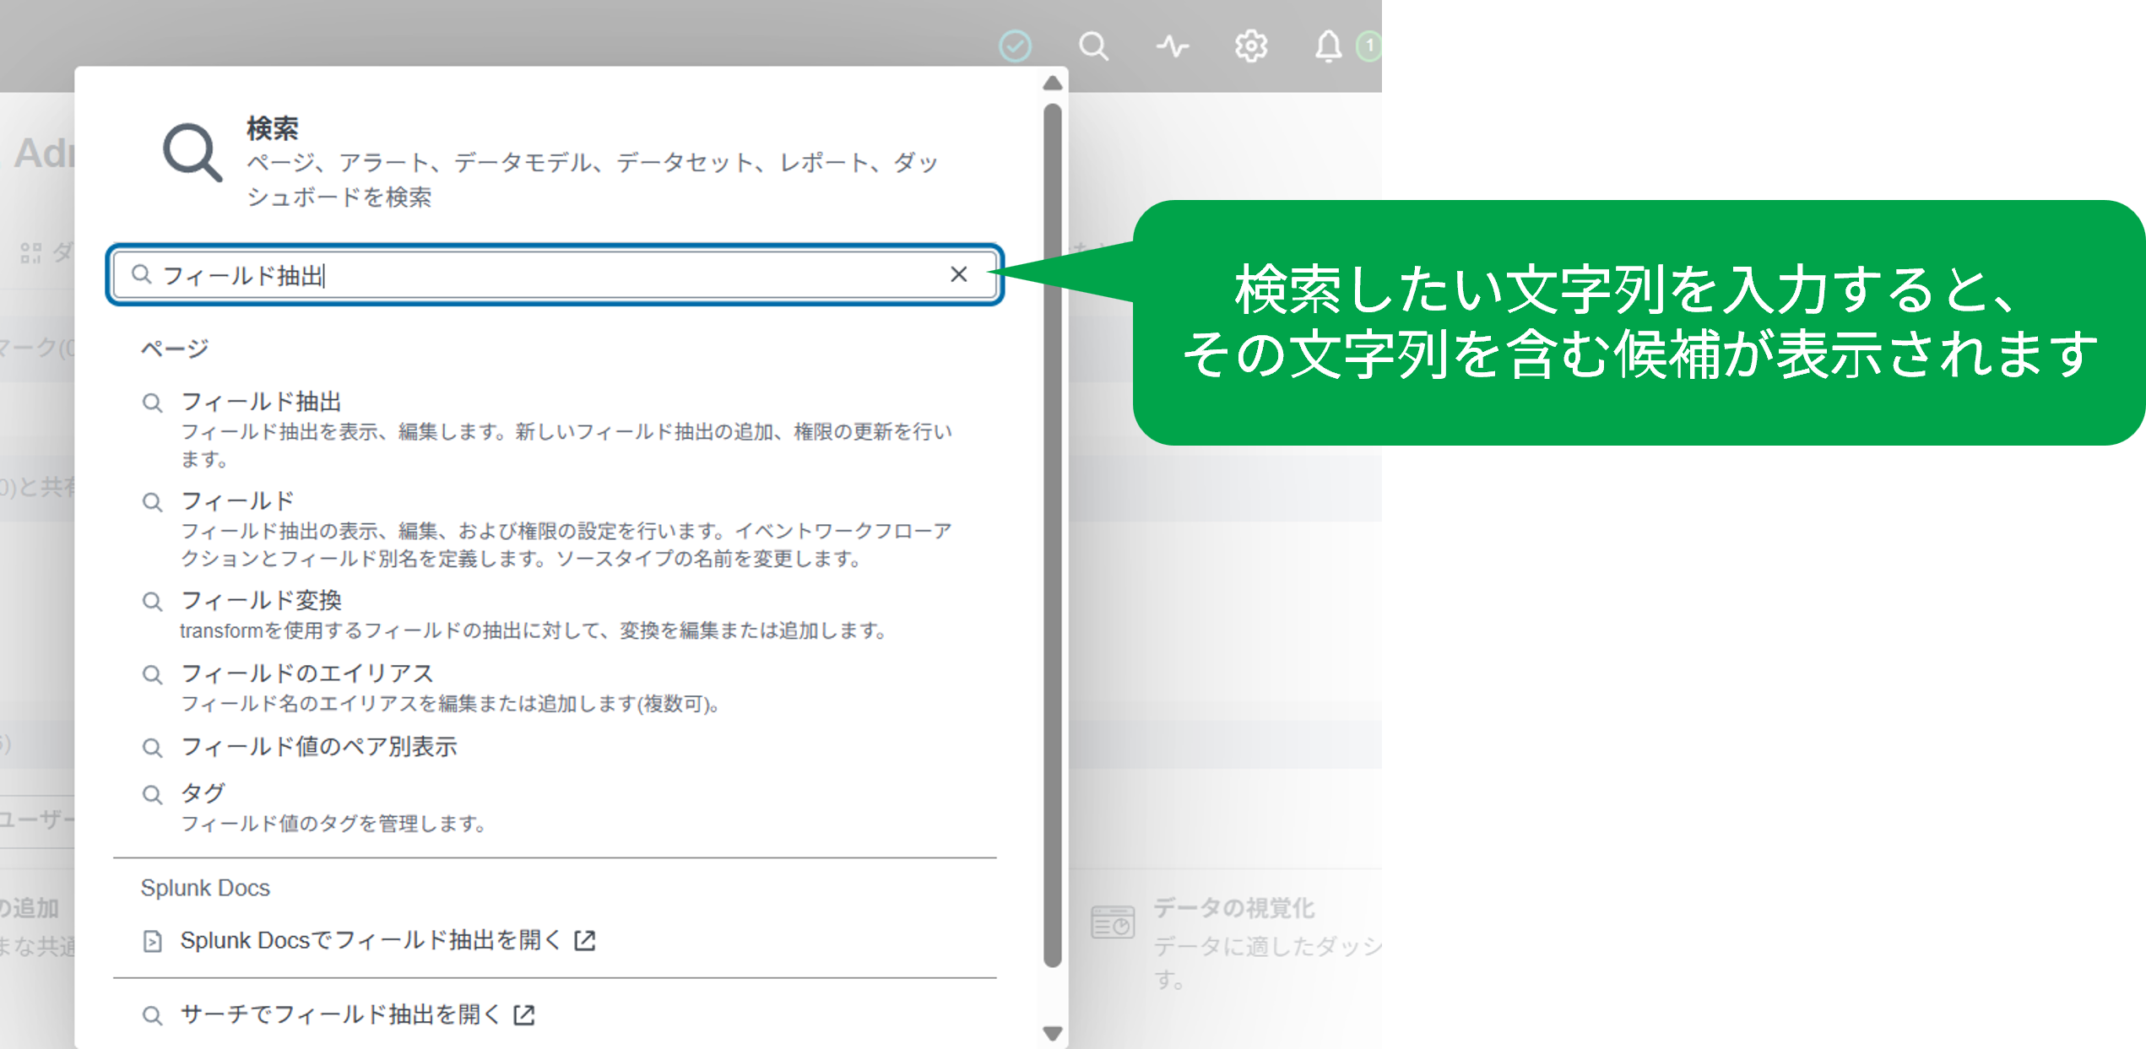Click magnifier icon beside フィールド変換 result

pos(152,602)
